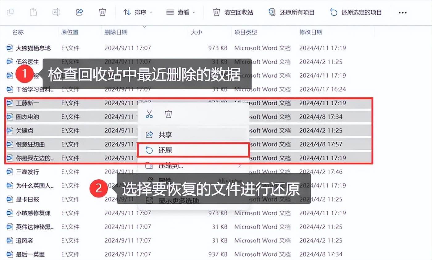Click the 还原所有项目 restore all icon
This screenshot has width=432, height=260.
click(272, 12)
